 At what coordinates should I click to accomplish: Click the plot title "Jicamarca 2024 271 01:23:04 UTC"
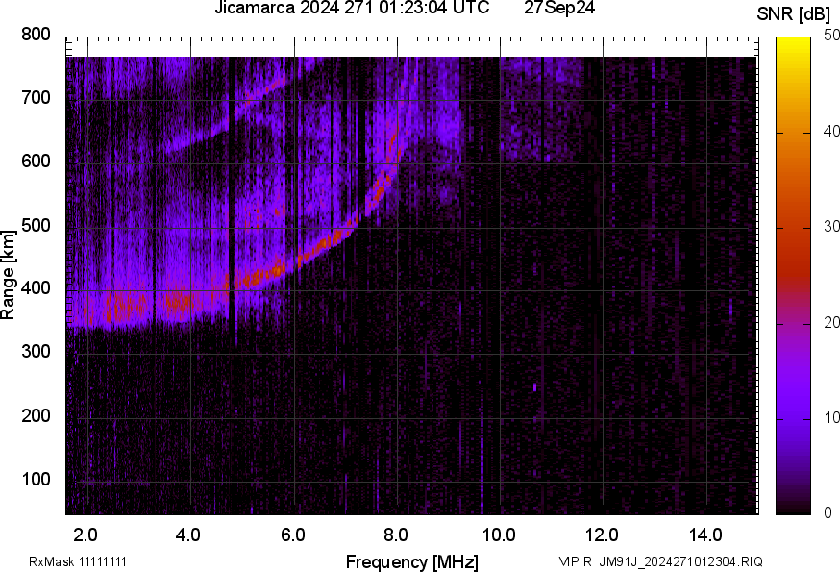tap(358, 10)
